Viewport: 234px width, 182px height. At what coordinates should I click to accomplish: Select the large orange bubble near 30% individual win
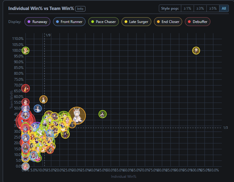[x=77, y=115]
